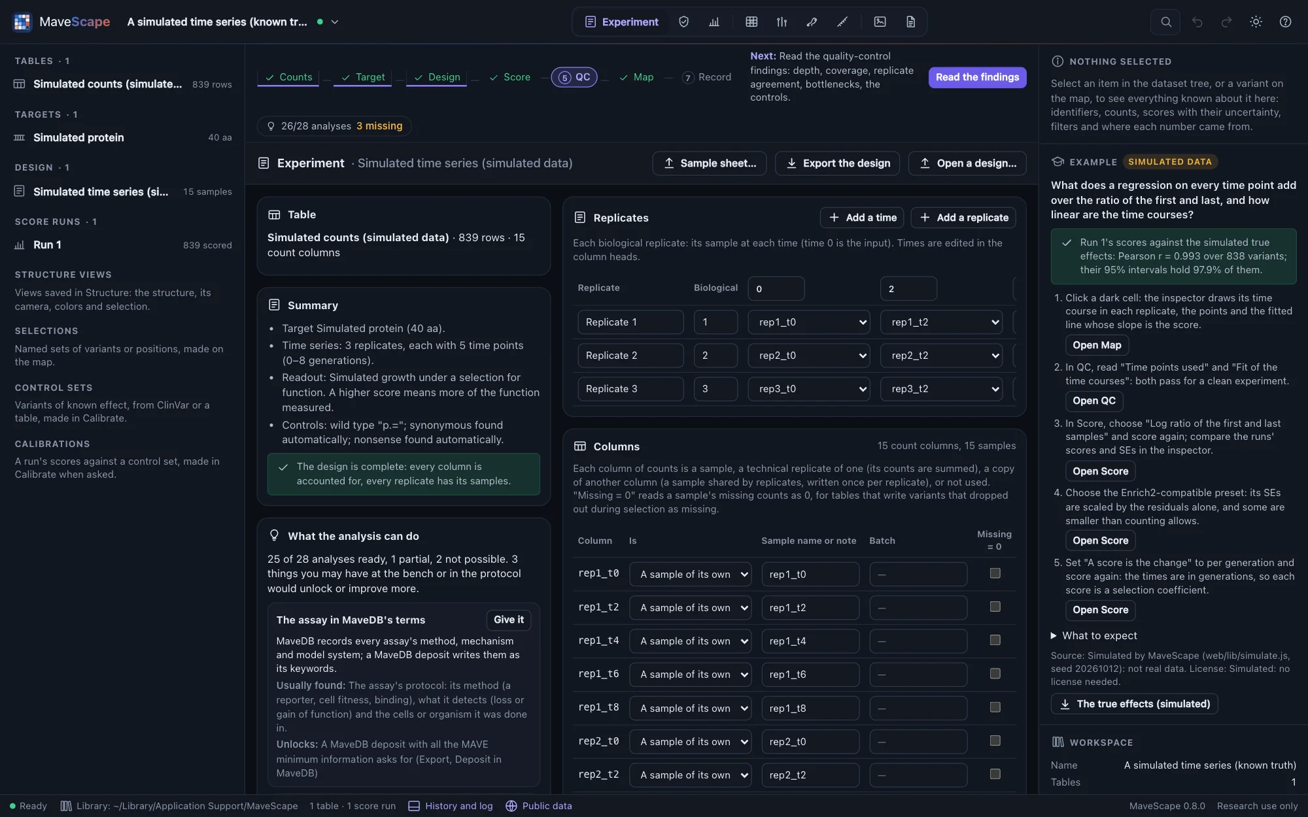Open the rep1_t0 sample dropdown for Replicate 1
Image resolution: width=1308 pixels, height=817 pixels.
(808, 322)
